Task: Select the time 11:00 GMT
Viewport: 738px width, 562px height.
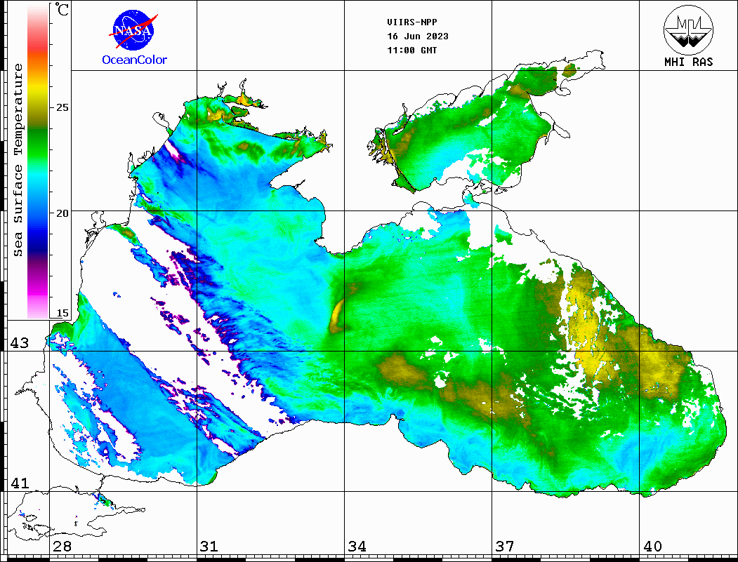Action: (x=411, y=51)
